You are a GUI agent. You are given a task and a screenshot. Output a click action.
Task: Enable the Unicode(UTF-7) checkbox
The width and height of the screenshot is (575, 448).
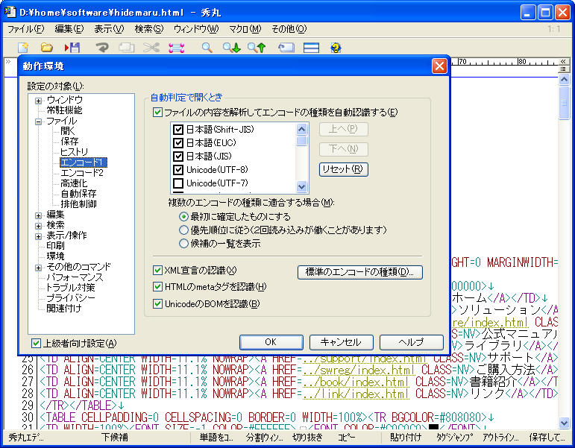pos(178,183)
